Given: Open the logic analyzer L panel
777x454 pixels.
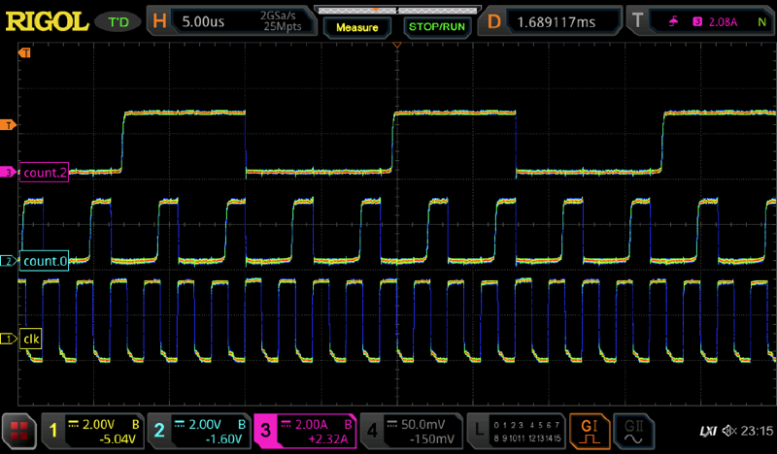Looking at the screenshot, I should point(515,430).
